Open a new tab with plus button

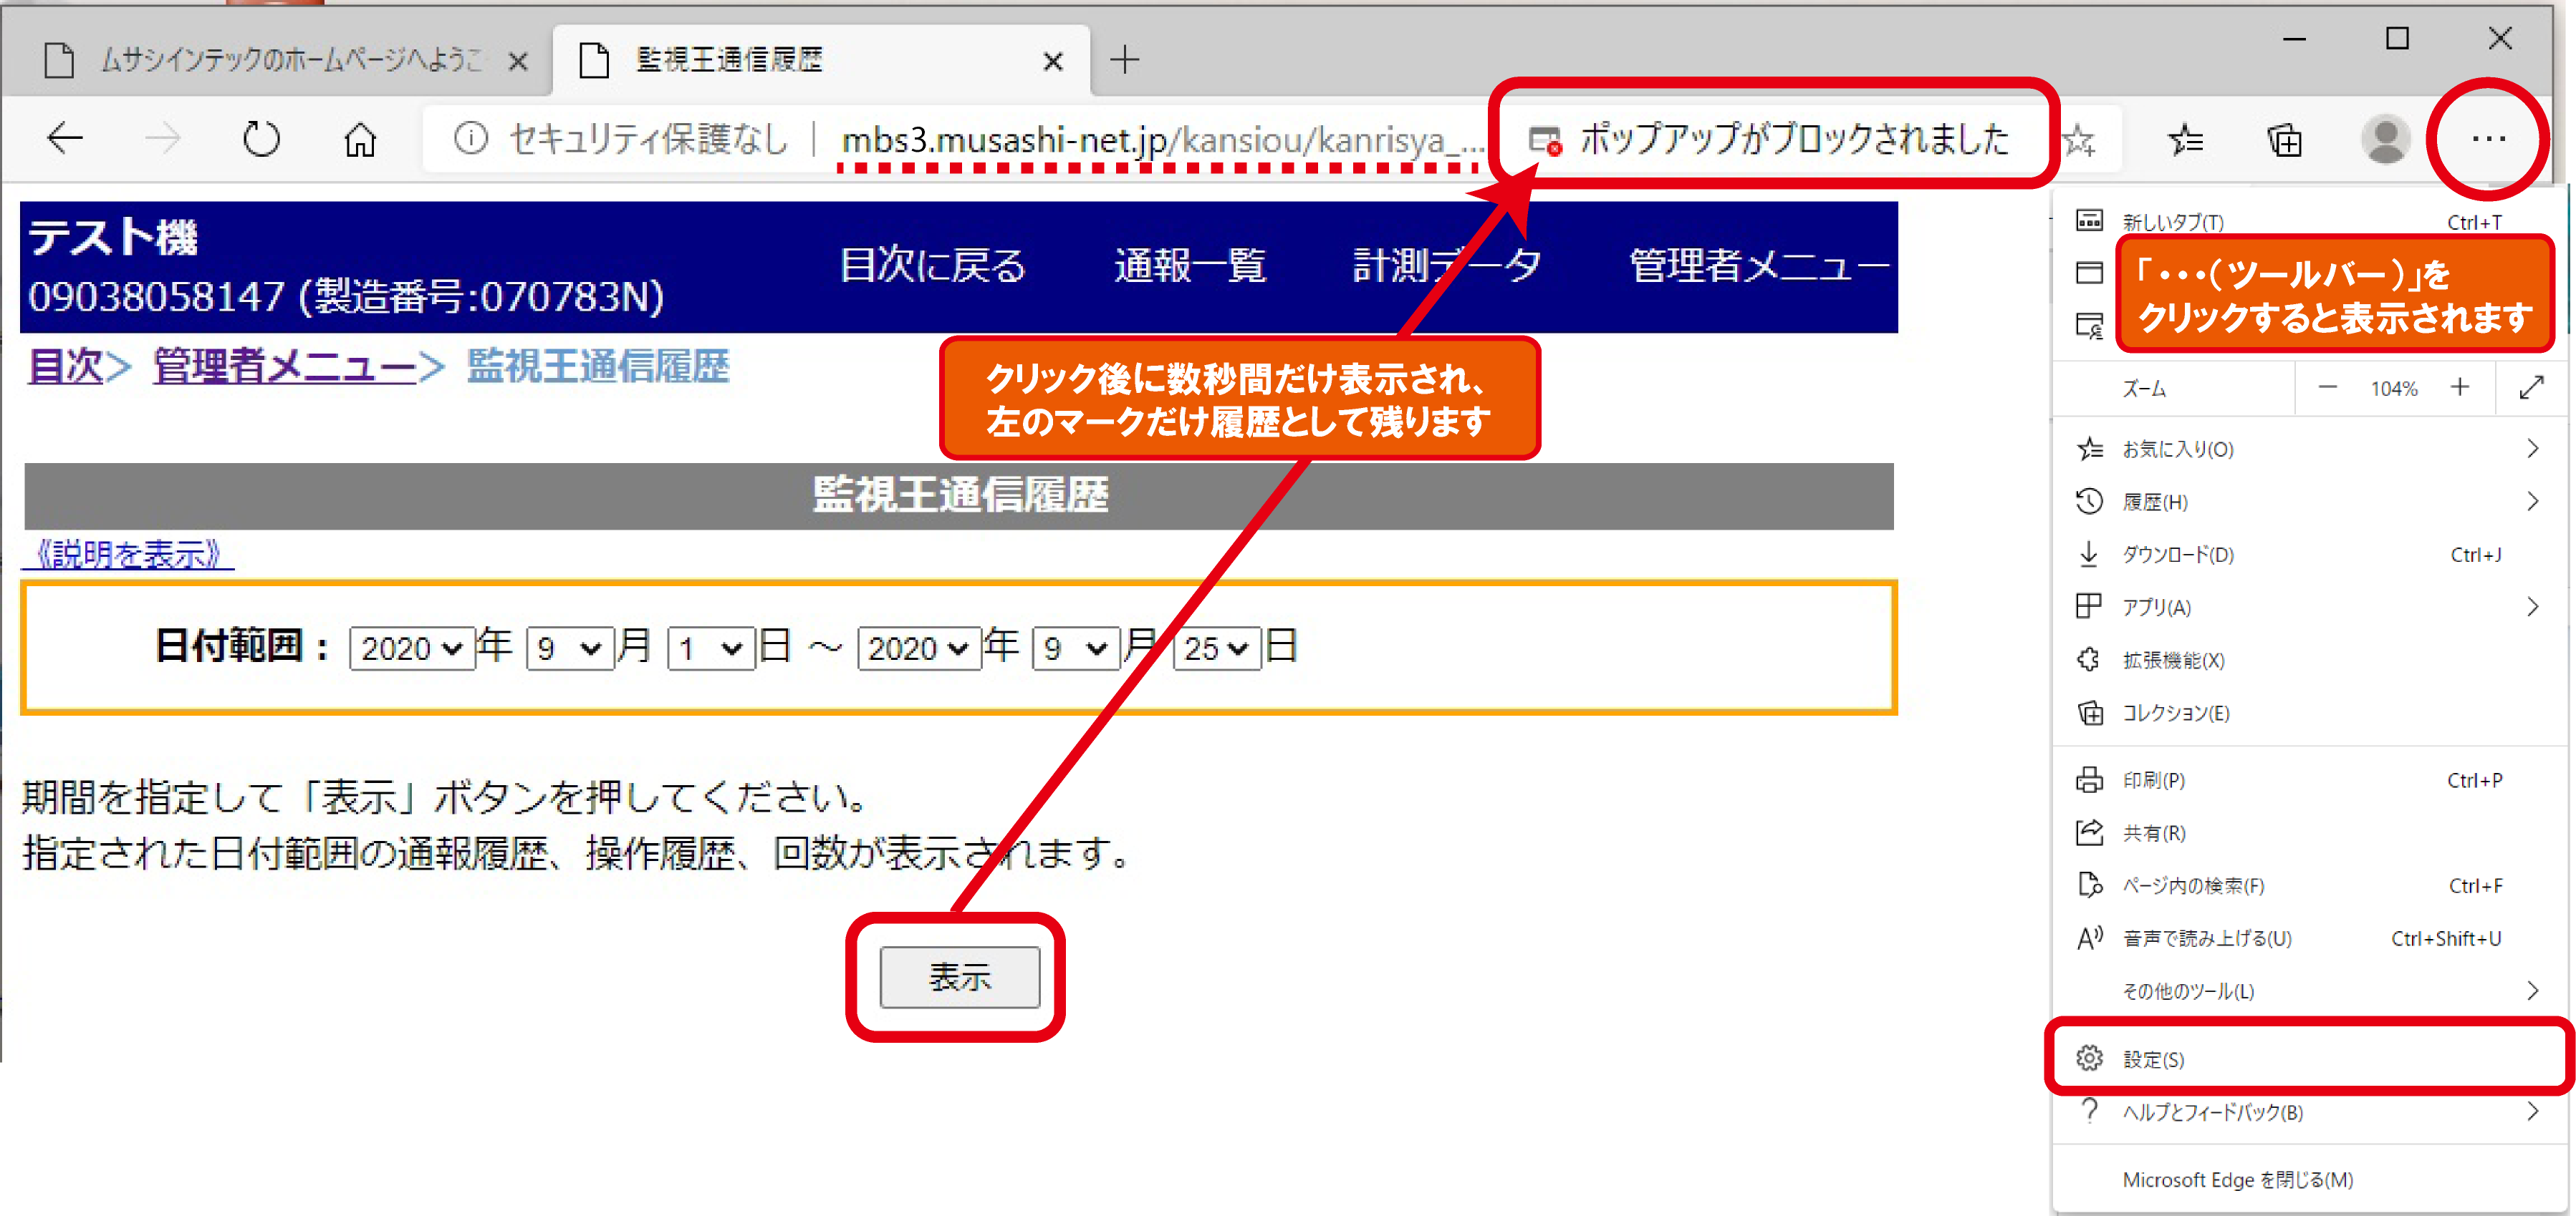[1125, 60]
